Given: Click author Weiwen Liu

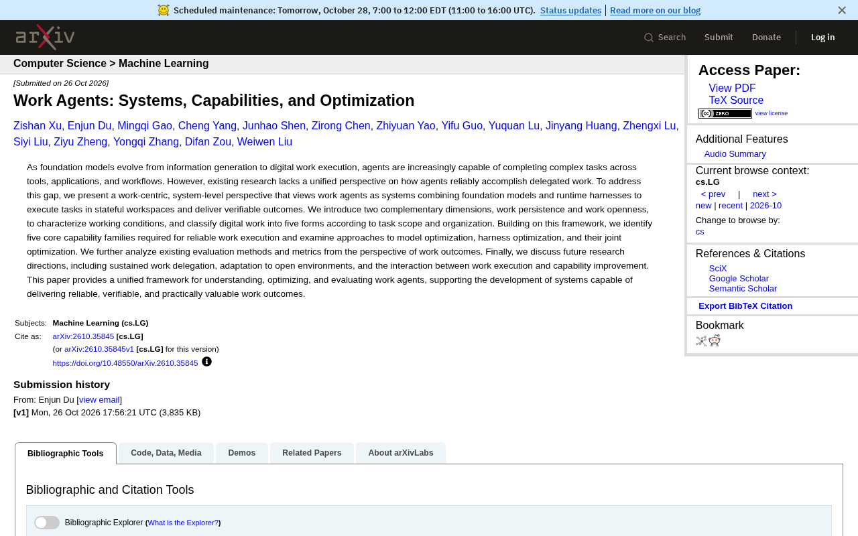Looking at the screenshot, I should (265, 142).
